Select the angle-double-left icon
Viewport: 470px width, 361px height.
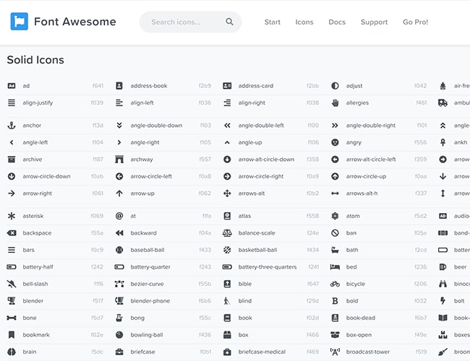(x=227, y=126)
